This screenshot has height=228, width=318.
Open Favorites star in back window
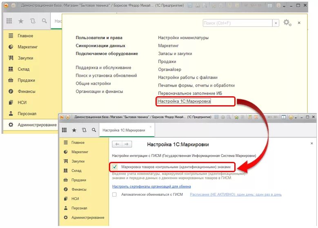(x=21, y=21)
